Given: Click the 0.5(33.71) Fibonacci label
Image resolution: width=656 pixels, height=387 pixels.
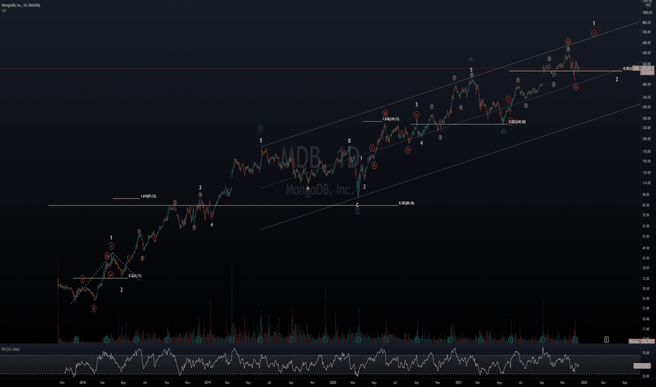Looking at the screenshot, I should (135, 276).
